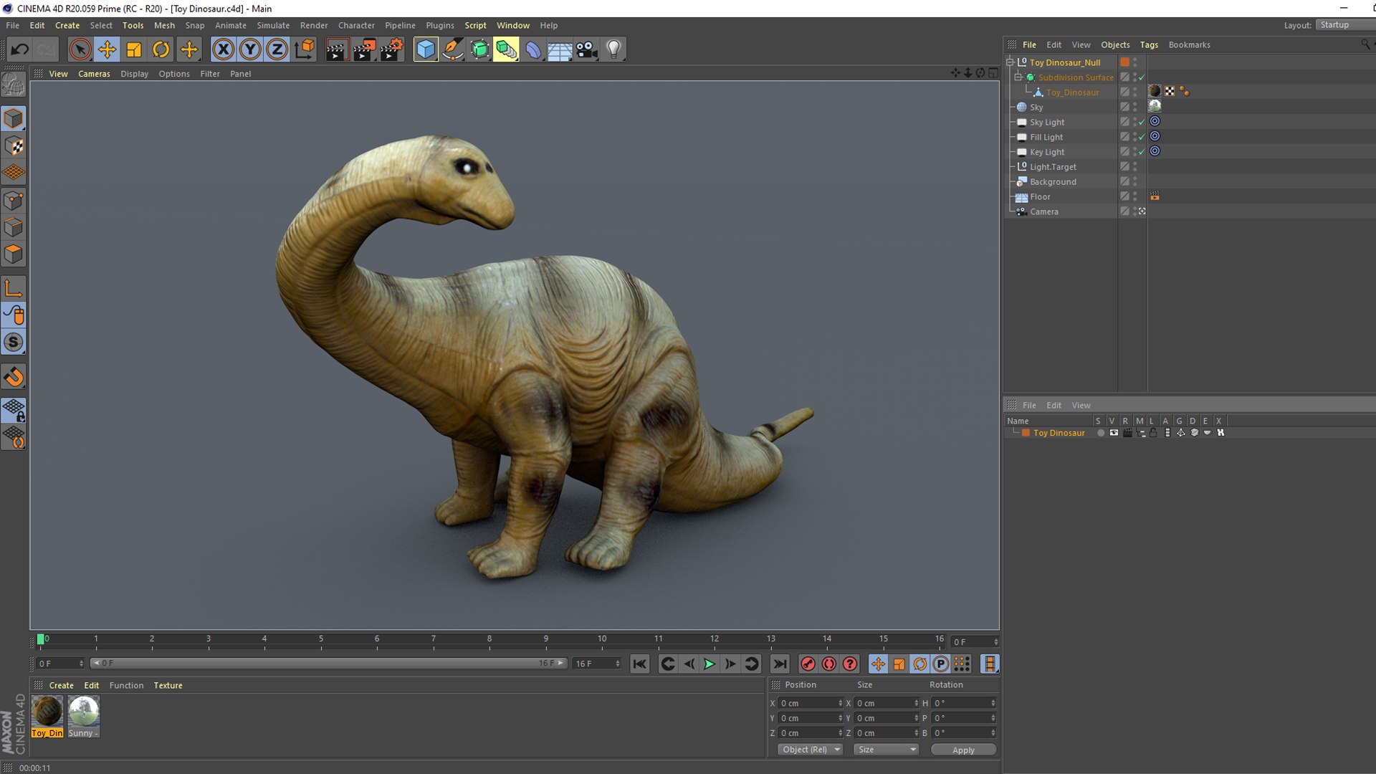Open Keyframe Selection question icon
Screen dimensions: 1376x774
[850, 664]
